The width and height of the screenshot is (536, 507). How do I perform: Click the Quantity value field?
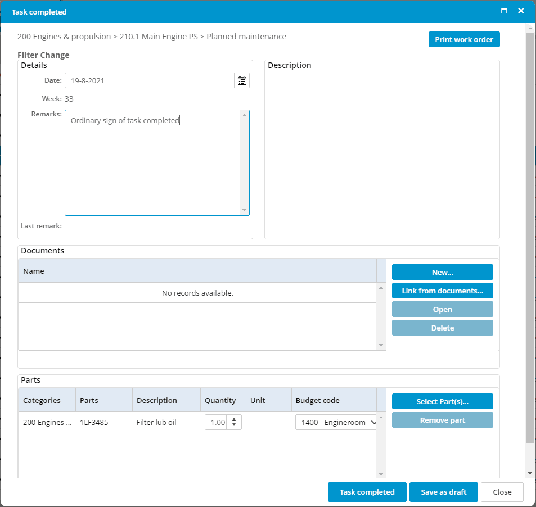(x=217, y=423)
